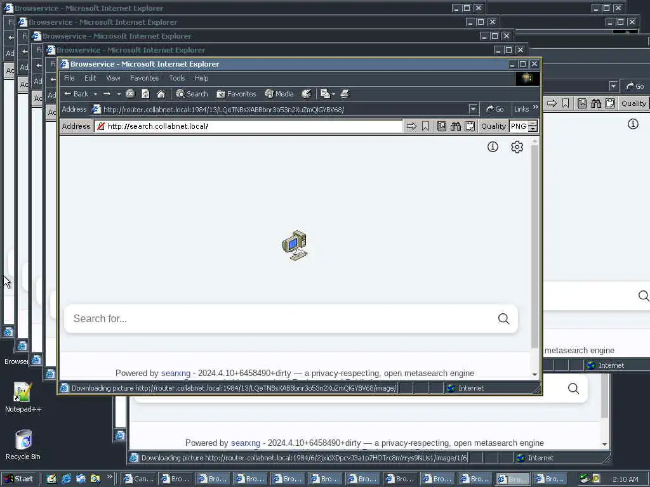Open the Favorites menu in menu bar
This screenshot has height=487, width=650.
point(144,78)
